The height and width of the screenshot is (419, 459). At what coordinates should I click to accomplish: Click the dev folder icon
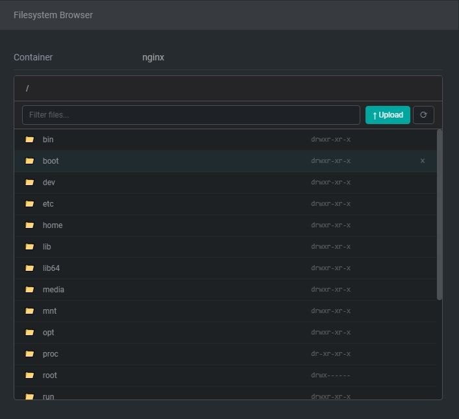[30, 183]
